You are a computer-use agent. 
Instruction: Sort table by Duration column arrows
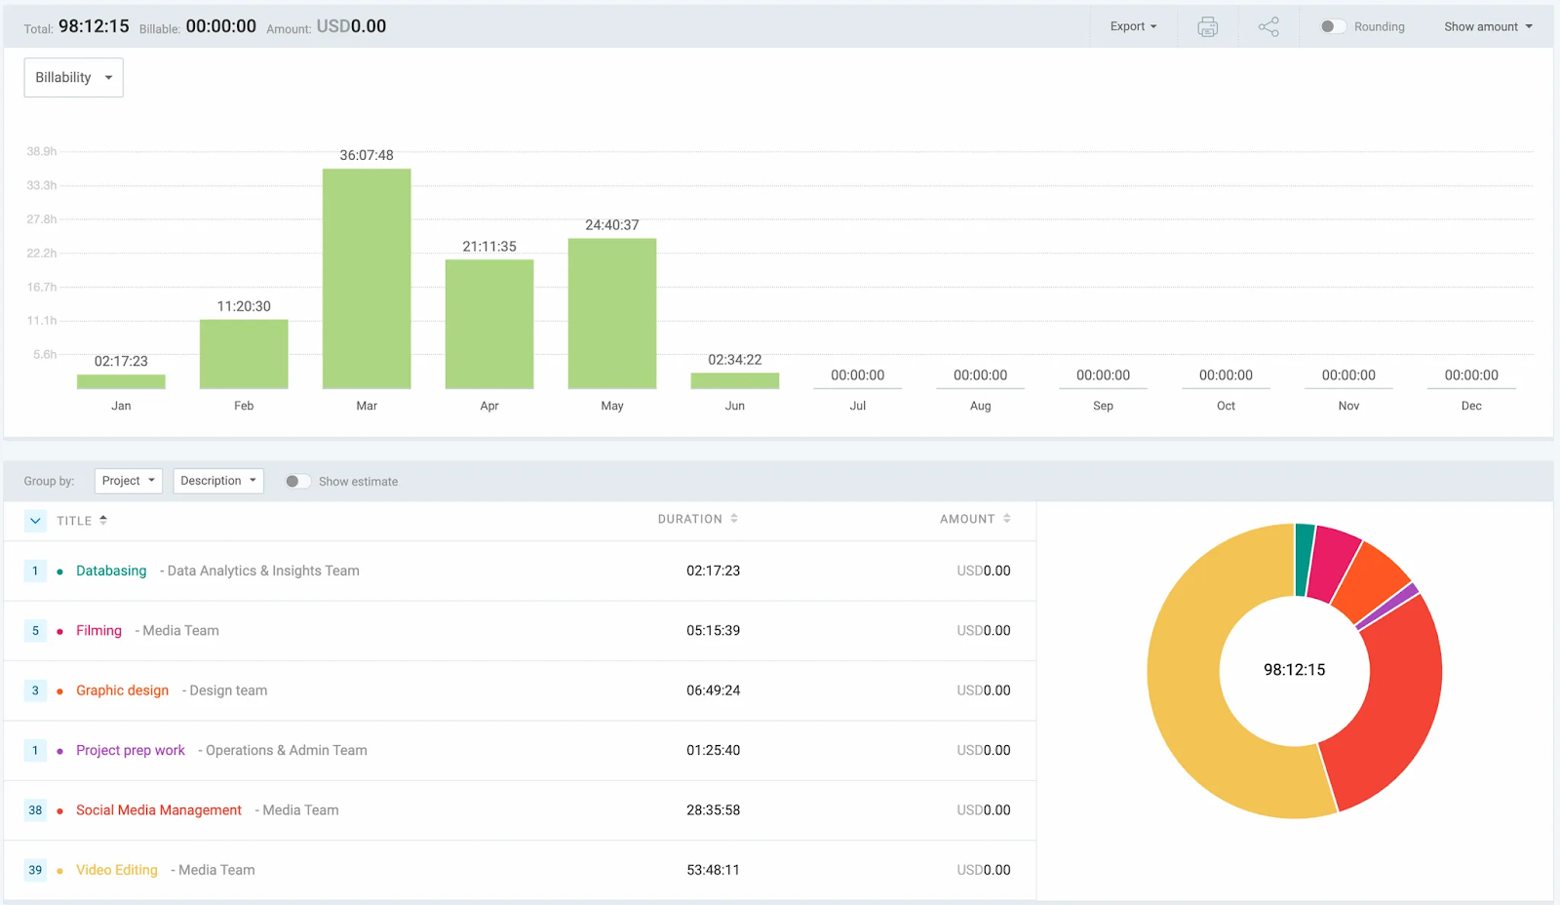[x=734, y=519]
